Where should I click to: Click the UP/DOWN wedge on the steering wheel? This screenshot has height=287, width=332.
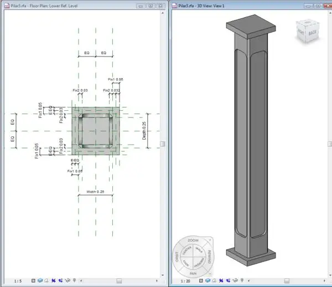point(200,263)
